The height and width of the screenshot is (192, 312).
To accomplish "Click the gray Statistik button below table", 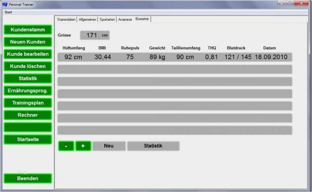I will point(153,146).
